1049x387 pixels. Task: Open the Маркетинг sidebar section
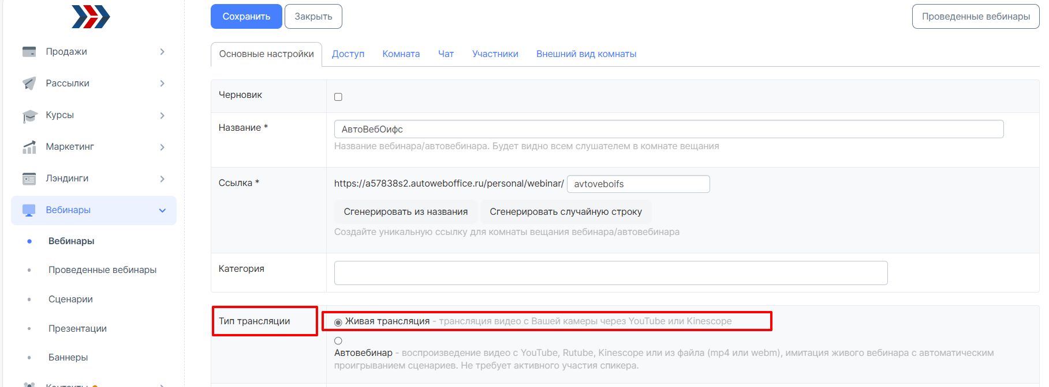click(x=94, y=147)
